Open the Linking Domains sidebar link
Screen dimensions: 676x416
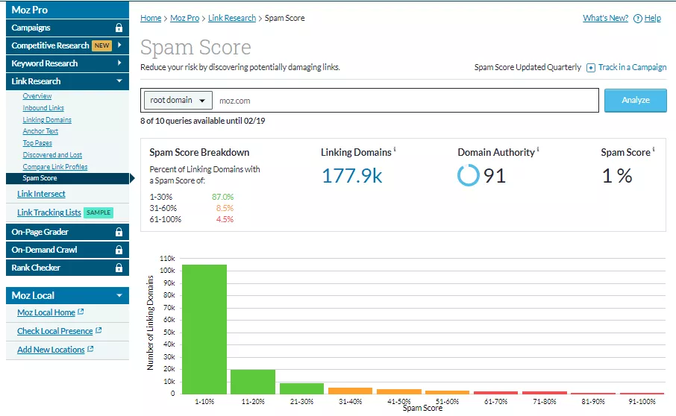[47, 120]
